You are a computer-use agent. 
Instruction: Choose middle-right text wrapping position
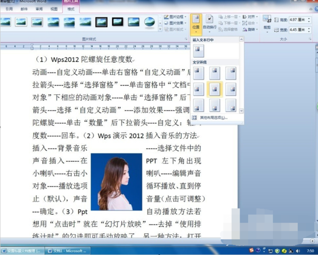point(231,89)
